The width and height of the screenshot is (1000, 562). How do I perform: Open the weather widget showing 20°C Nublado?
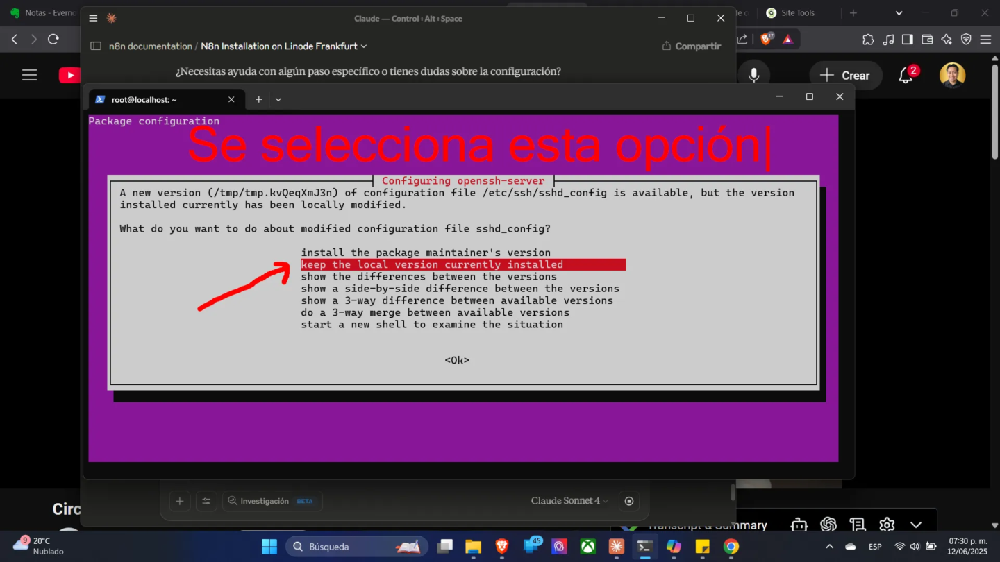(x=39, y=546)
